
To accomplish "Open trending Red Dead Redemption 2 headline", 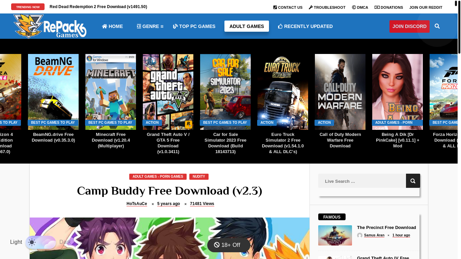I will (x=98, y=7).
